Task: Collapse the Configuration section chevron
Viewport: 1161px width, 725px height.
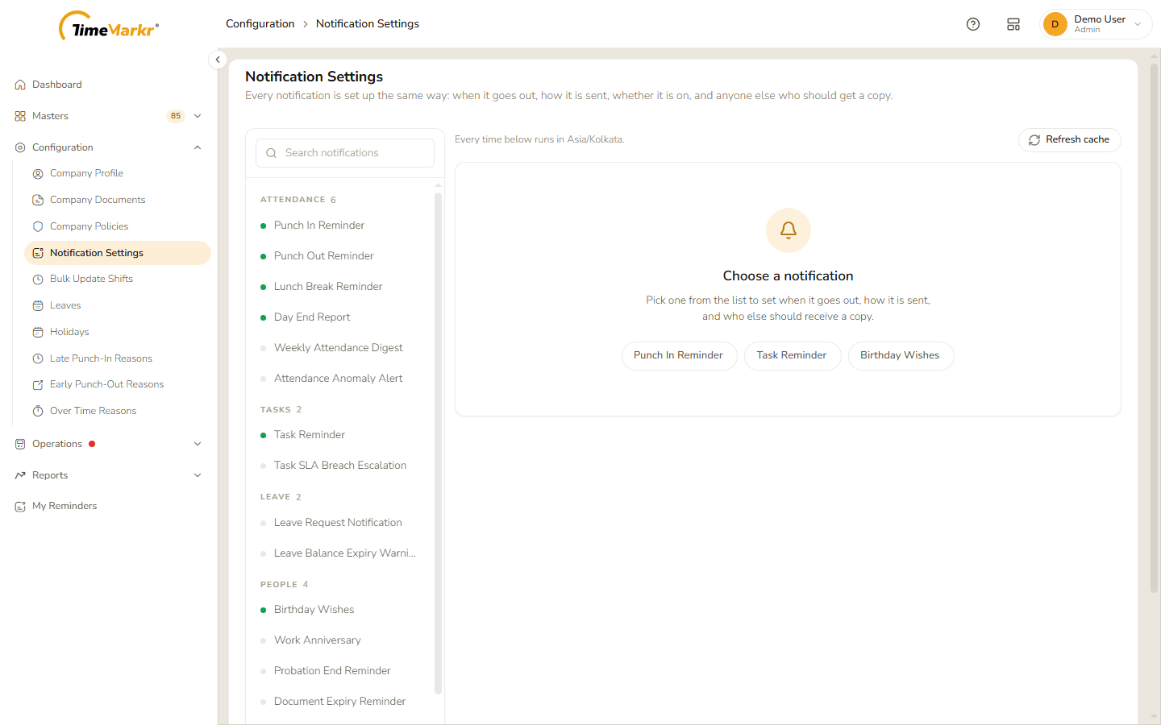Action: click(198, 147)
